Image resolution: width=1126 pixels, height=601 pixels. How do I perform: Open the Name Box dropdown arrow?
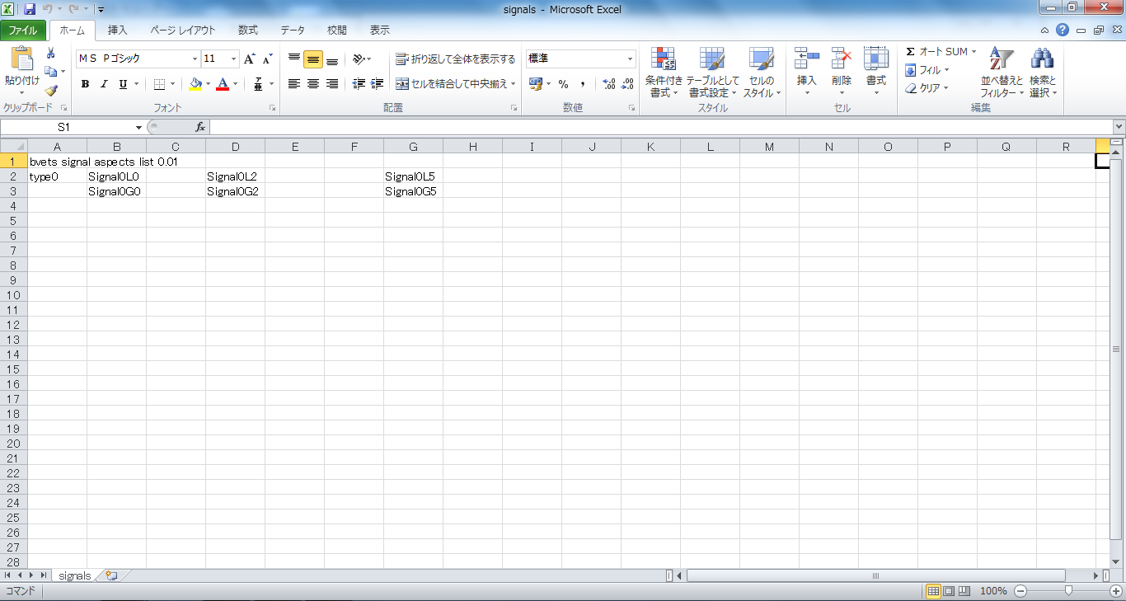[x=138, y=127]
